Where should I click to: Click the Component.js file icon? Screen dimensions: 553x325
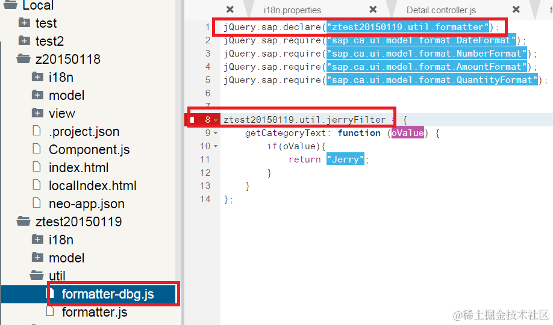coord(37,149)
